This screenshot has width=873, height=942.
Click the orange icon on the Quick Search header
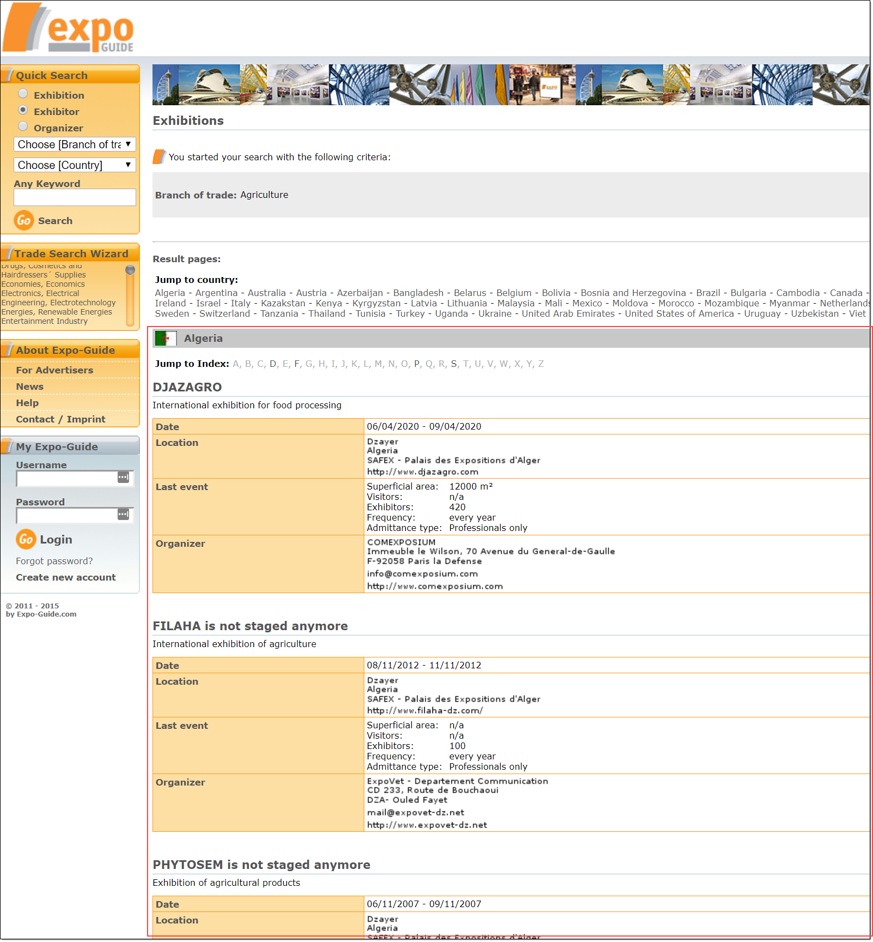[x=9, y=75]
